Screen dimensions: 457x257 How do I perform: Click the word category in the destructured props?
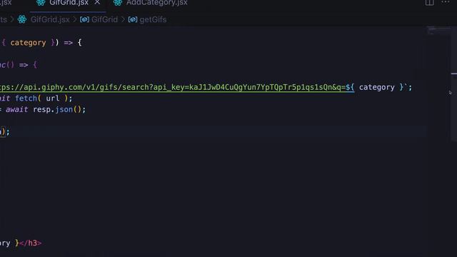28,43
